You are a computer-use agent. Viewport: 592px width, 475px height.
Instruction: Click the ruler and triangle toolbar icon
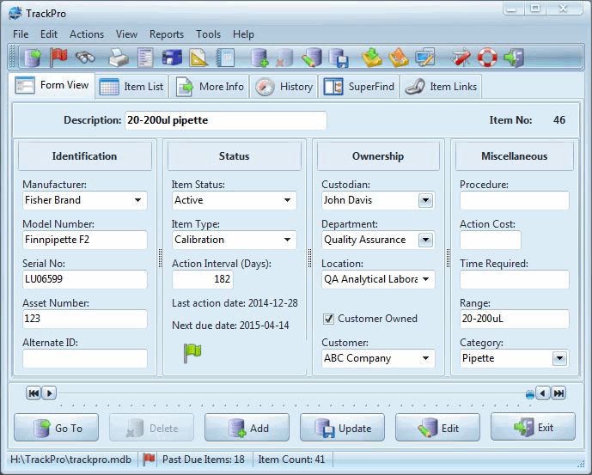click(x=198, y=58)
